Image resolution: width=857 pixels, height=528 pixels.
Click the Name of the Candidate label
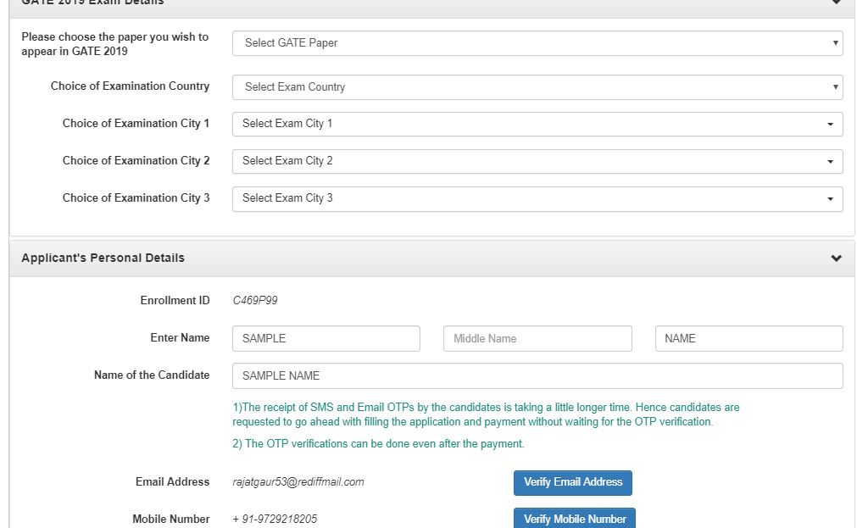pos(152,375)
